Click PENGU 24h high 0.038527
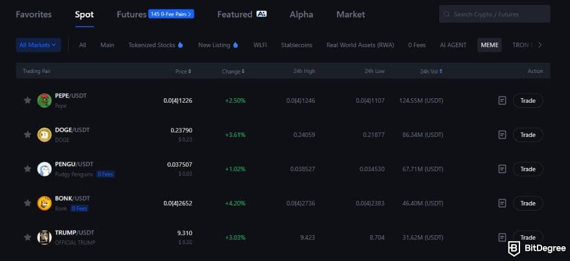Screen dimensions: 570x261 pyautogui.click(x=302, y=169)
